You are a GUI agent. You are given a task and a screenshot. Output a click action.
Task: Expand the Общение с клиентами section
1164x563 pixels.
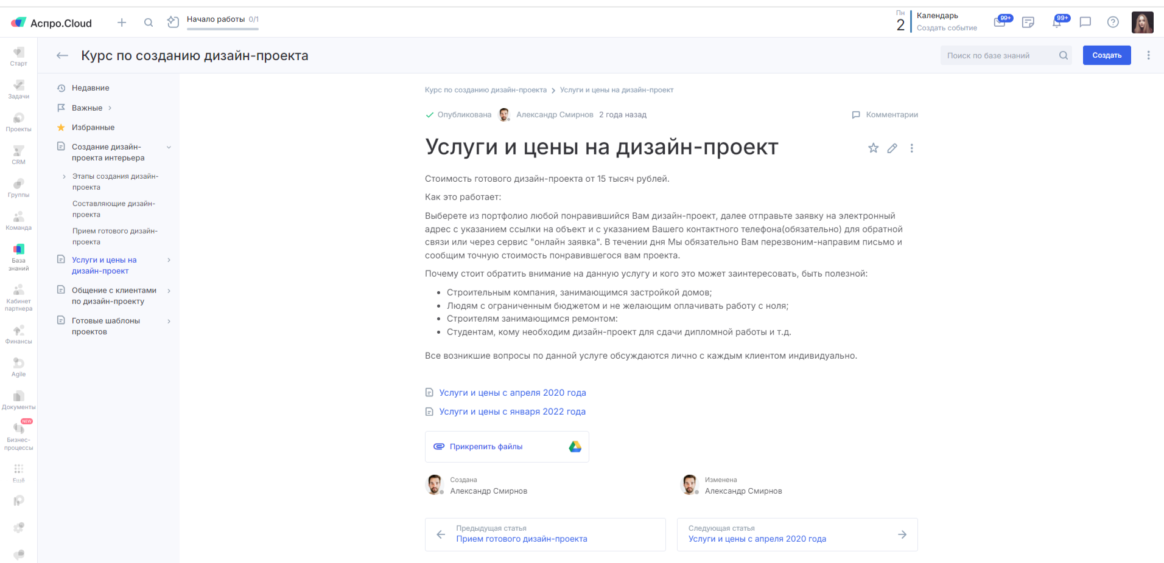point(169,291)
